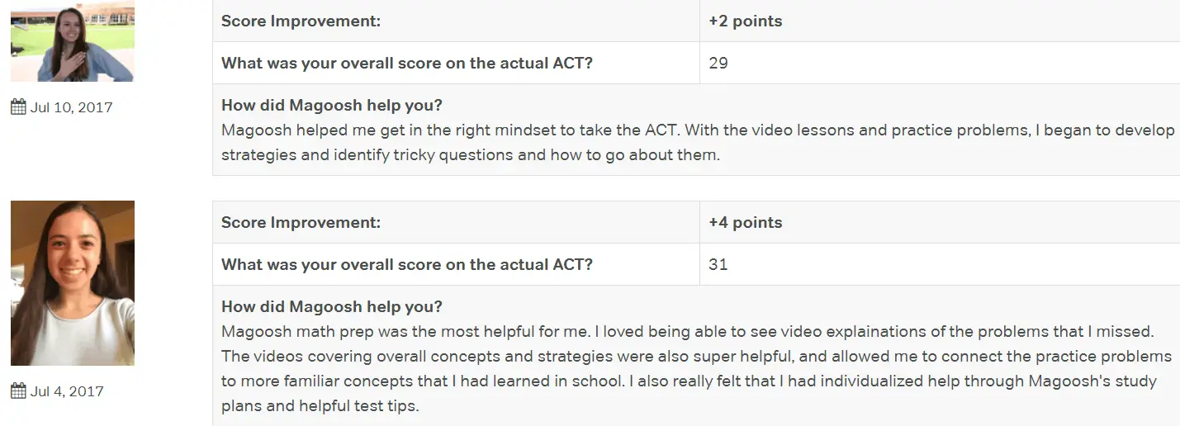Screen dimensions: 1180x426
Task: Select the overall ACT score value 31
Action: pyautogui.click(x=718, y=265)
